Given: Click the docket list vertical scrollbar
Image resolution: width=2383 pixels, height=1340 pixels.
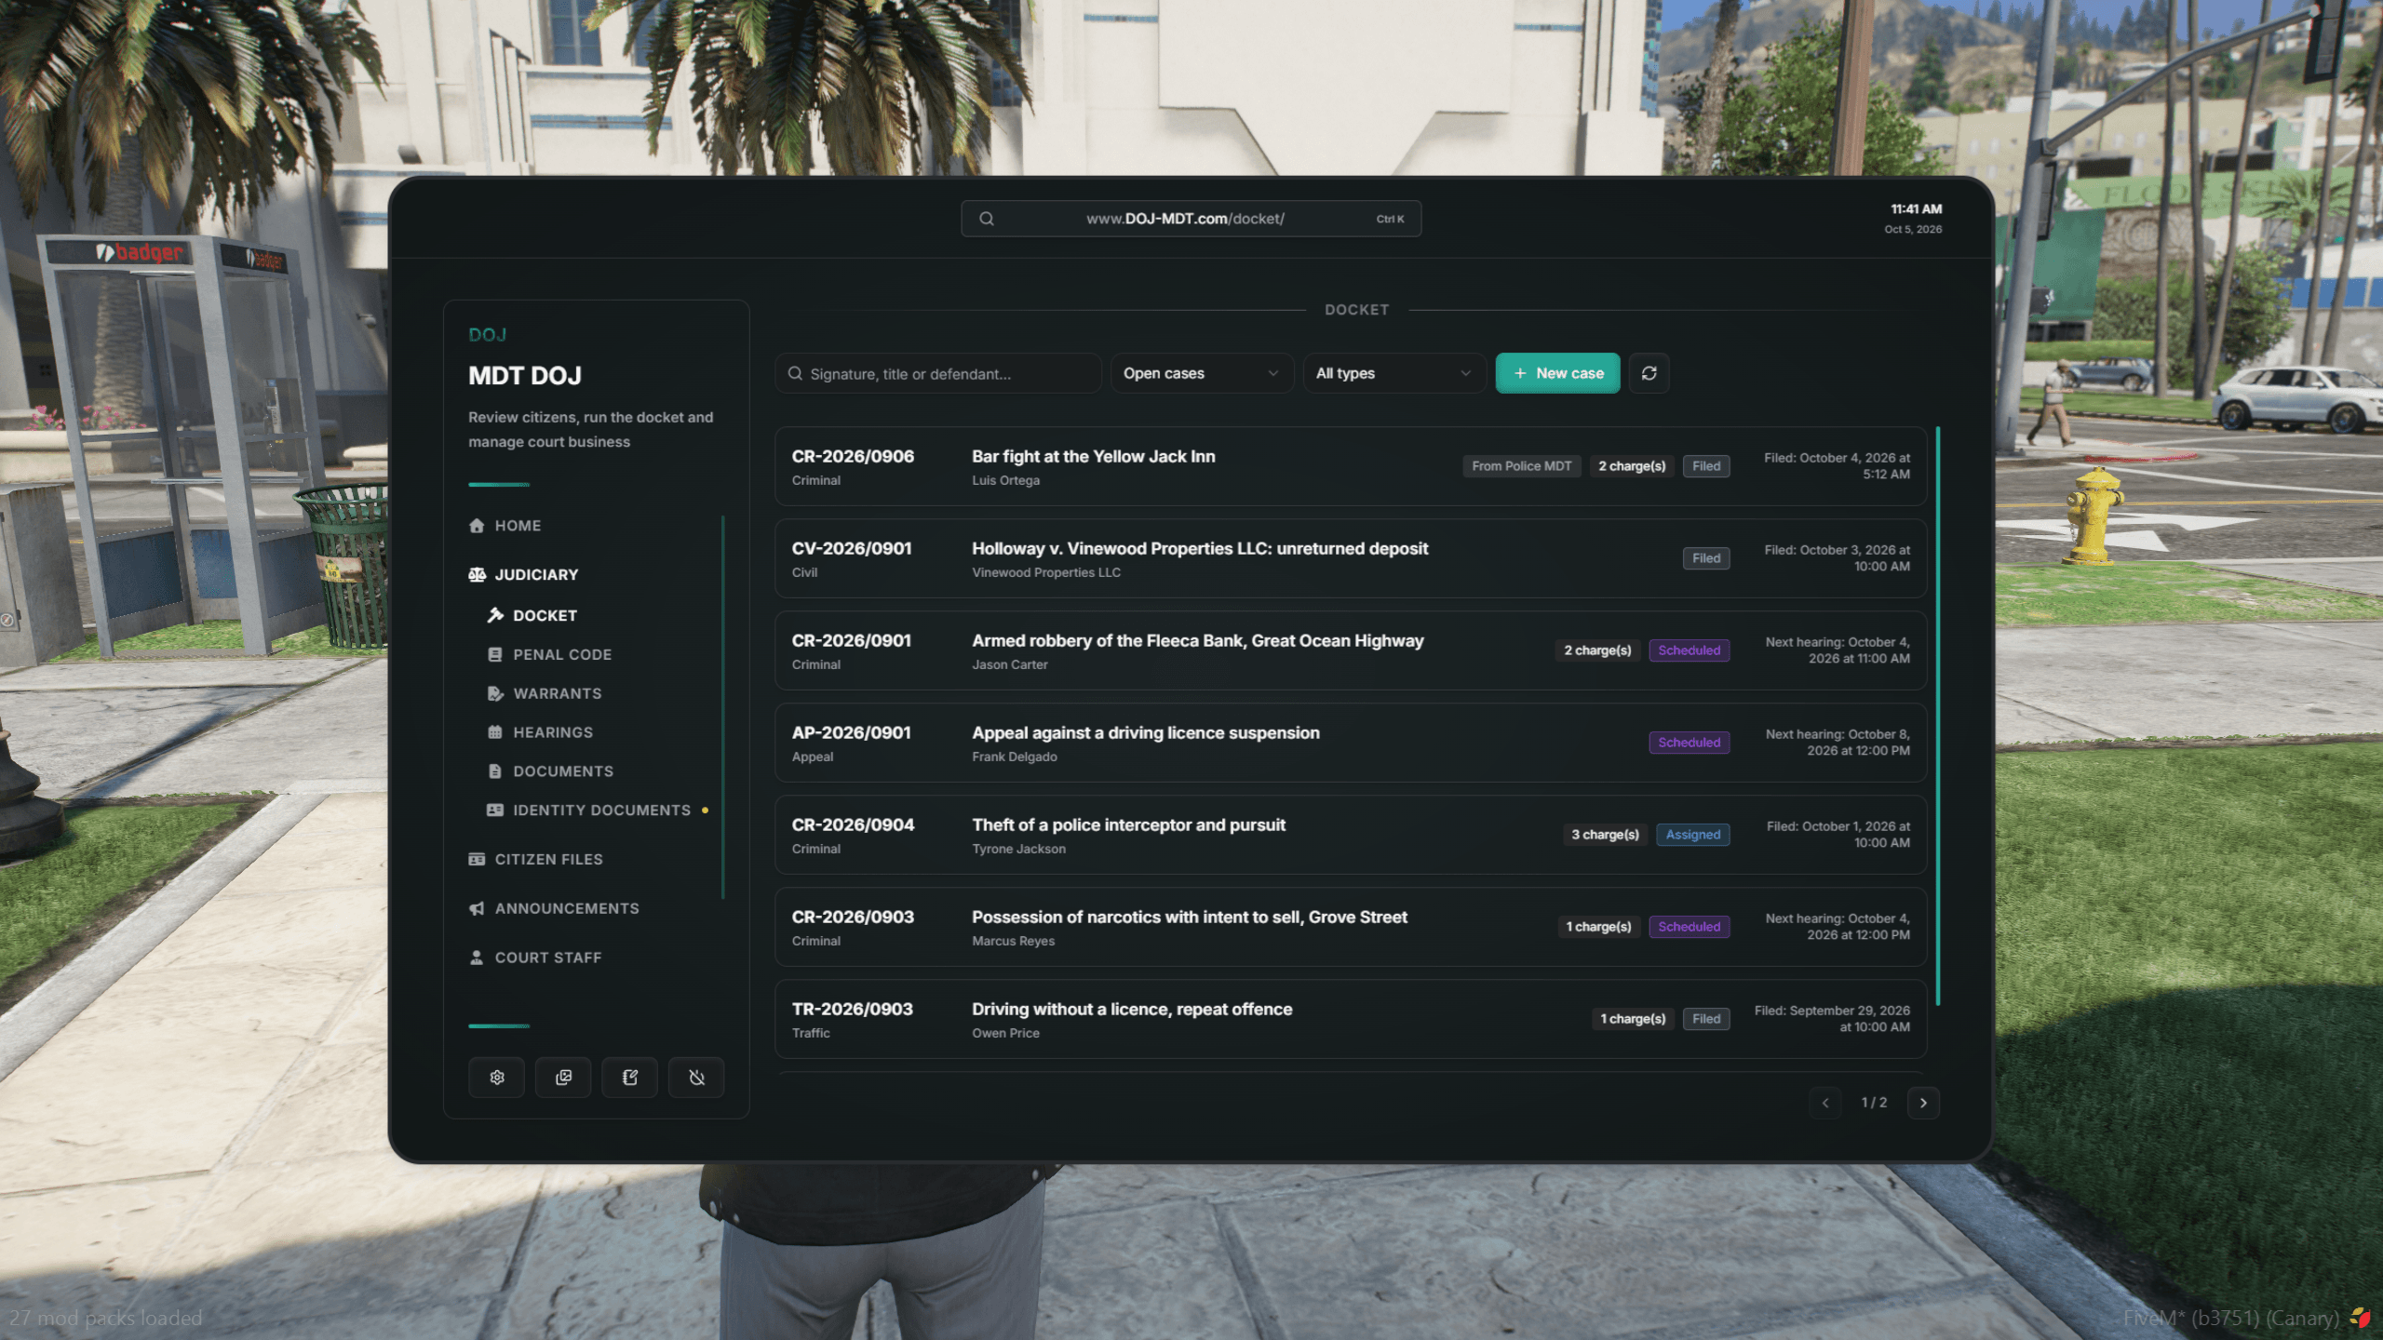Looking at the screenshot, I should pos(1938,717).
